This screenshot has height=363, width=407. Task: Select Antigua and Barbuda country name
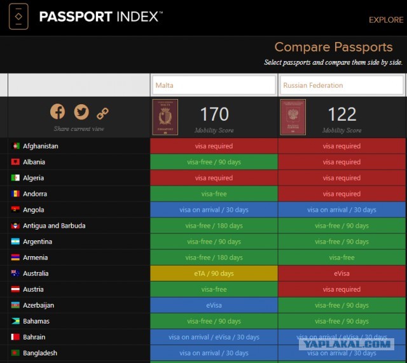coord(54,226)
